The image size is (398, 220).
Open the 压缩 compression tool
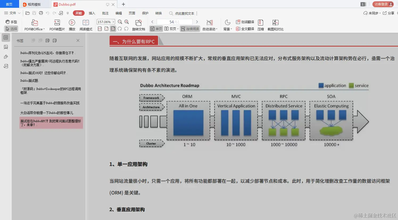click(260, 25)
